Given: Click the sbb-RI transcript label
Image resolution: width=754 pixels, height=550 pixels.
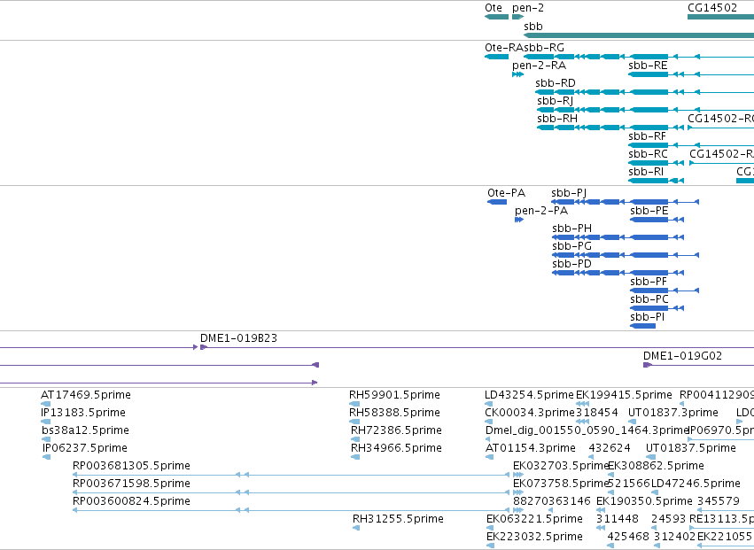Looking at the screenshot, I should point(646,172).
